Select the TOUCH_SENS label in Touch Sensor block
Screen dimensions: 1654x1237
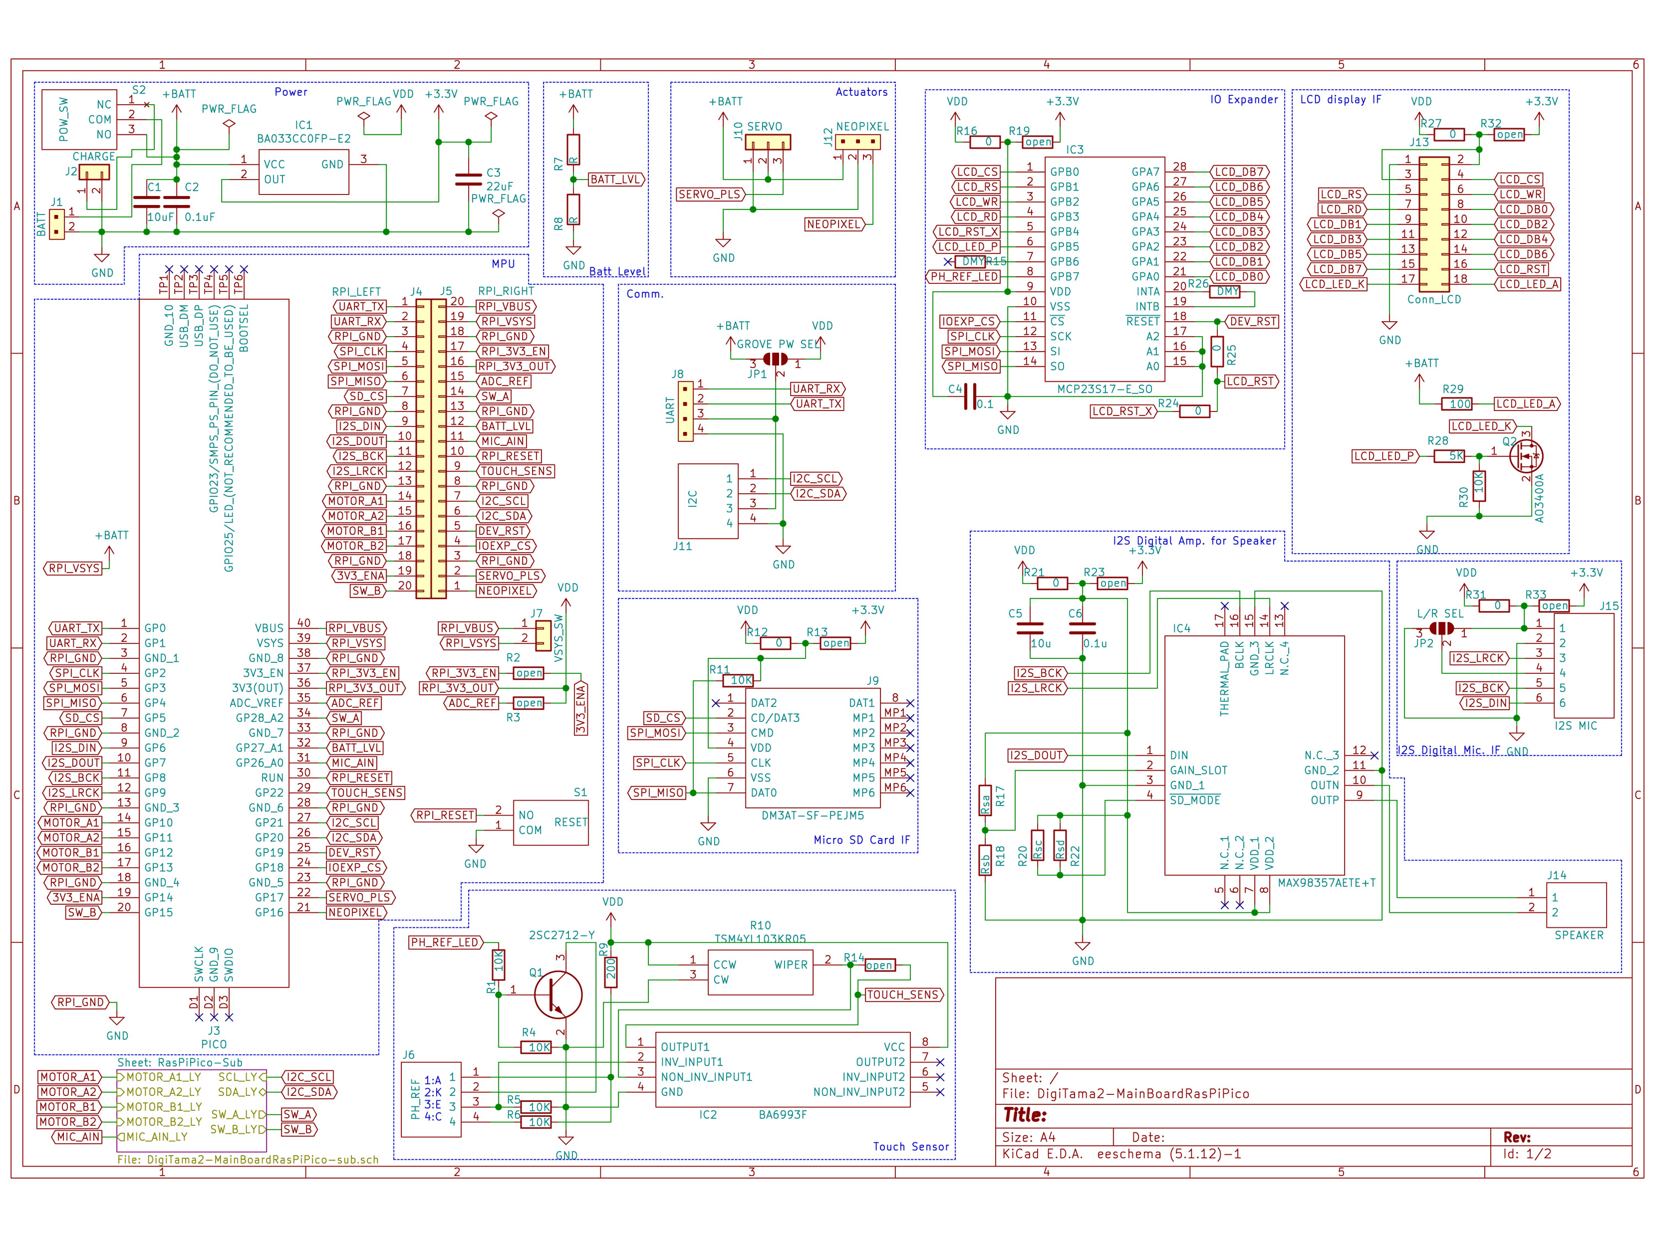coord(903,995)
